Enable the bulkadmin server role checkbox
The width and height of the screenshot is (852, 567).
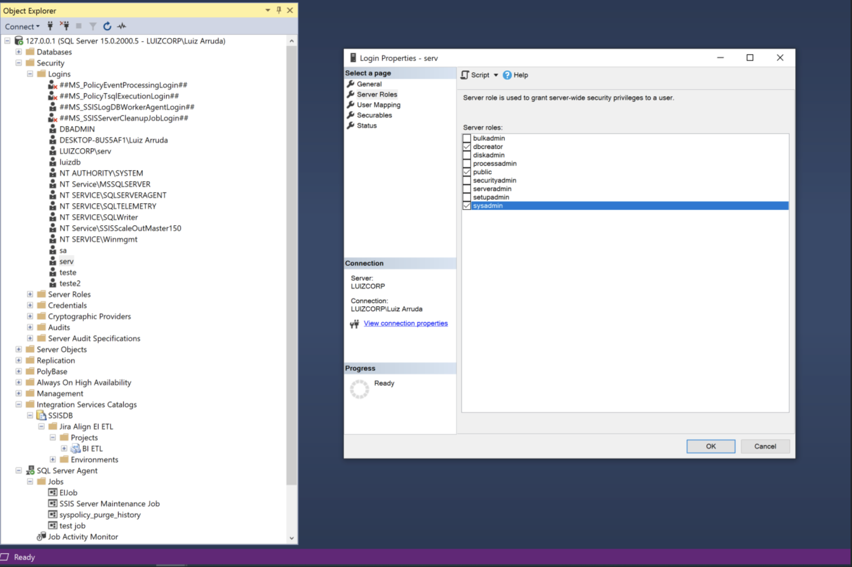[467, 138]
